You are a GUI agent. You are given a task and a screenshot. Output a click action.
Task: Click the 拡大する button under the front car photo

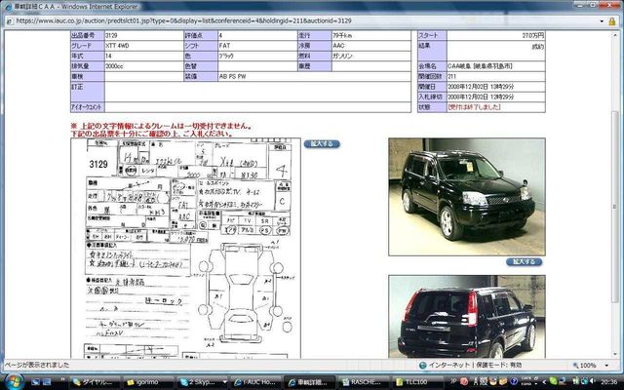click(x=524, y=261)
